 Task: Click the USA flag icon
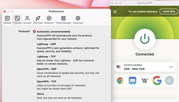click(x=118, y=67)
